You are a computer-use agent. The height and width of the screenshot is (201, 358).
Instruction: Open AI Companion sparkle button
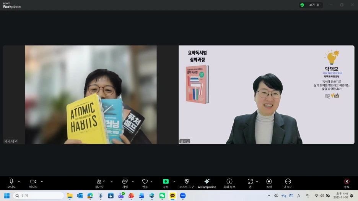[207, 183]
